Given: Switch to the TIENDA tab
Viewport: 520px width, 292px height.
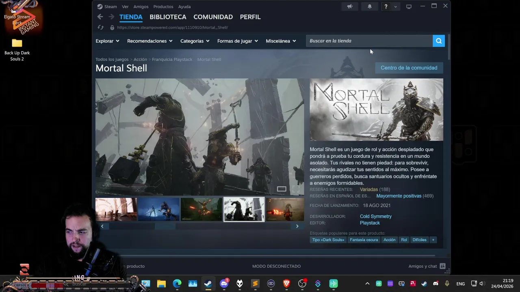Looking at the screenshot, I should (x=131, y=17).
